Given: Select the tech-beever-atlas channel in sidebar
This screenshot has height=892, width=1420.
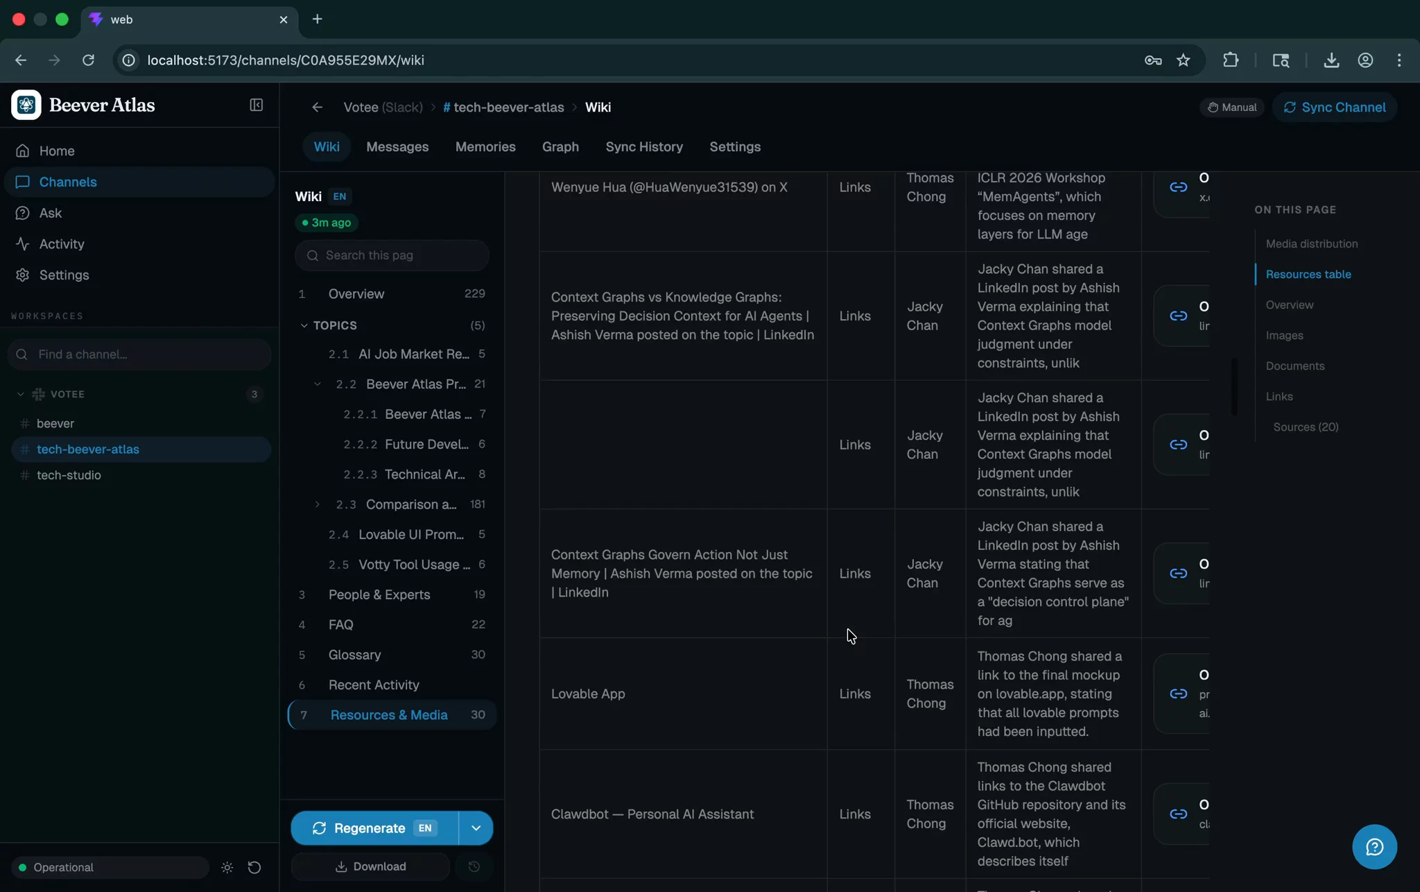Looking at the screenshot, I should [x=141, y=449].
